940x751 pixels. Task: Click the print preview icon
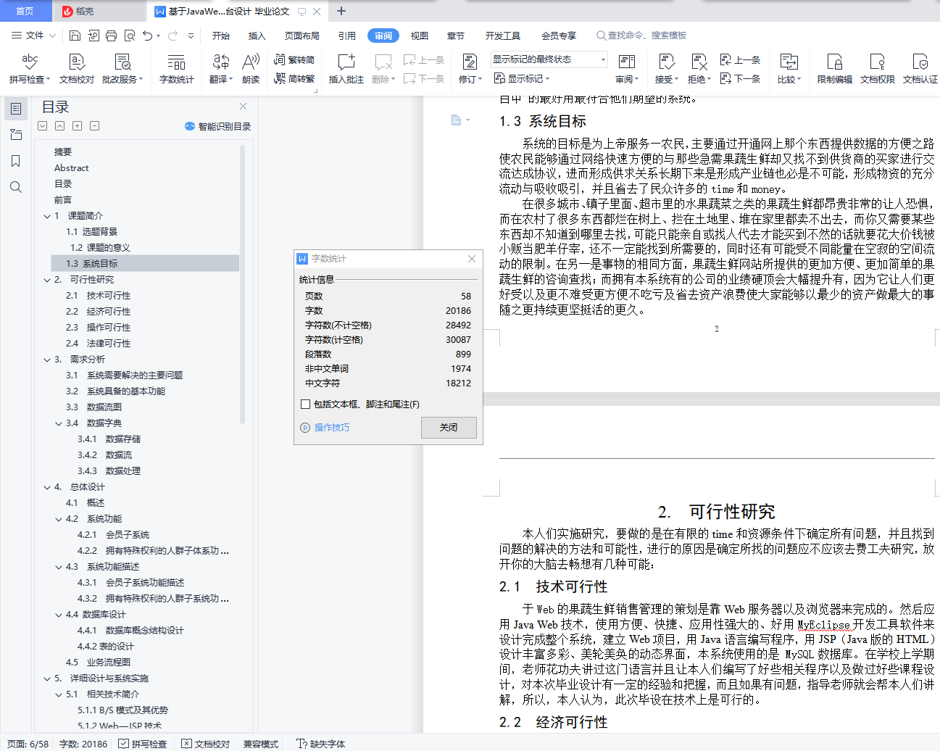[x=130, y=36]
